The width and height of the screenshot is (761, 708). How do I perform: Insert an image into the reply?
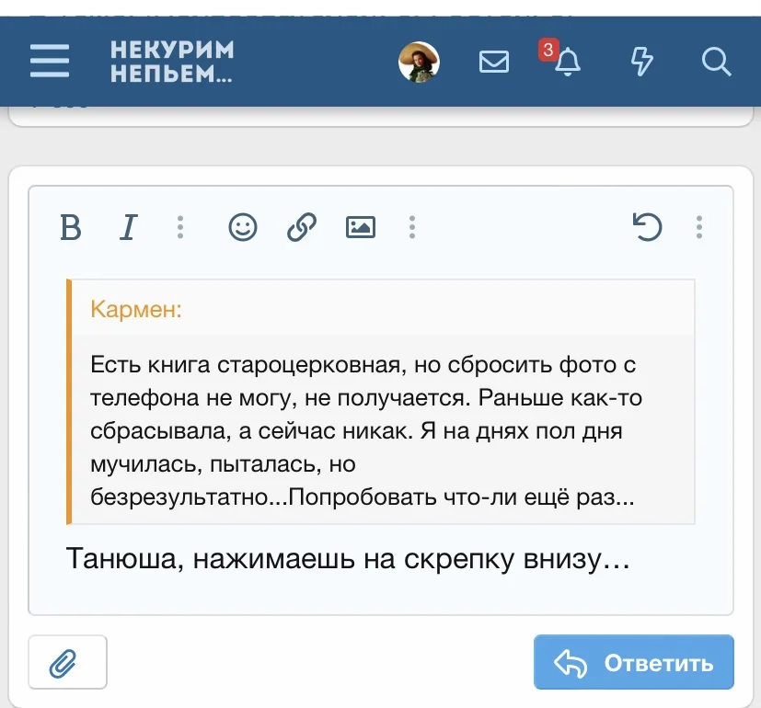click(360, 227)
